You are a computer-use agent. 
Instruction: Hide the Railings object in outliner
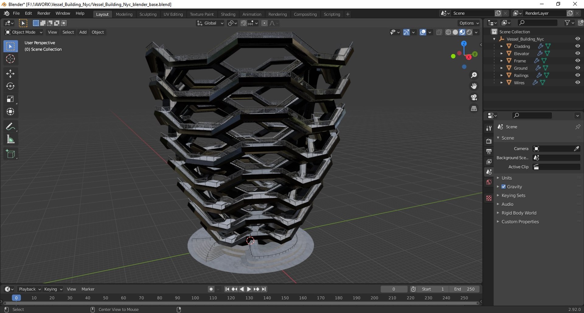coord(578,75)
